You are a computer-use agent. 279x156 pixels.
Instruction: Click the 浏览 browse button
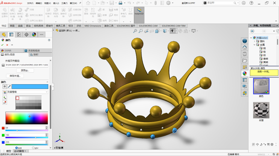25,71
